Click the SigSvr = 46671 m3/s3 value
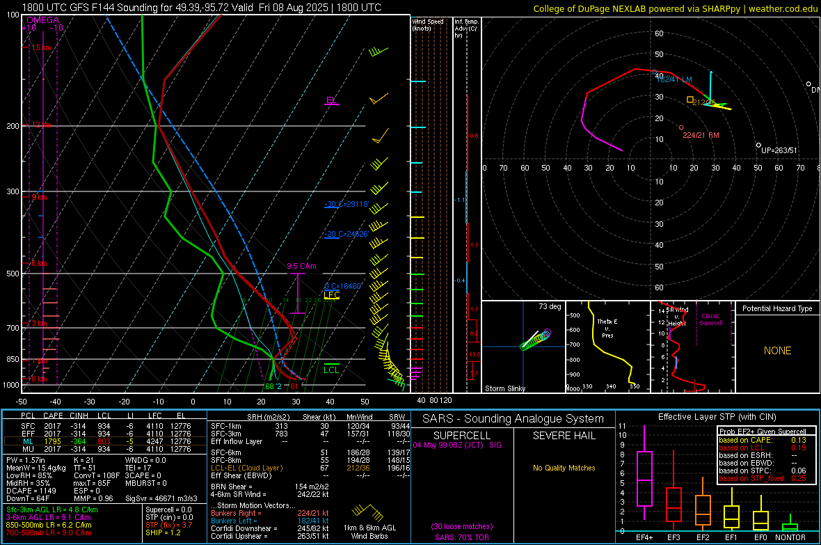Image resolution: width=821 pixels, height=545 pixels. (x=161, y=499)
